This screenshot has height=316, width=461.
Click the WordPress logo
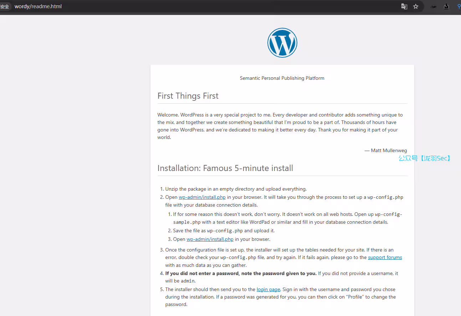[x=282, y=43]
